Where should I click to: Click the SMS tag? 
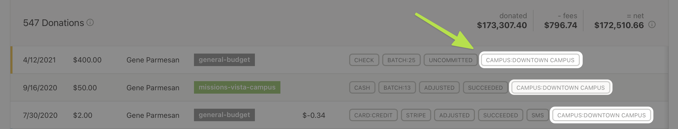[x=537, y=115]
